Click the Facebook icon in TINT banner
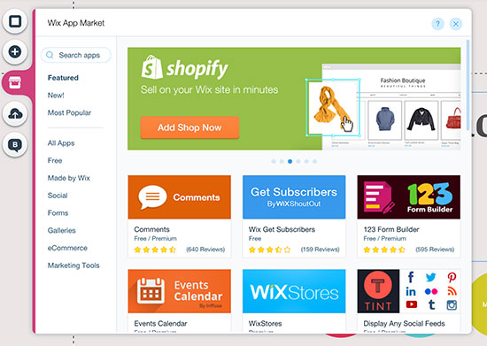Screen dimensions: 487x346 coord(411,277)
